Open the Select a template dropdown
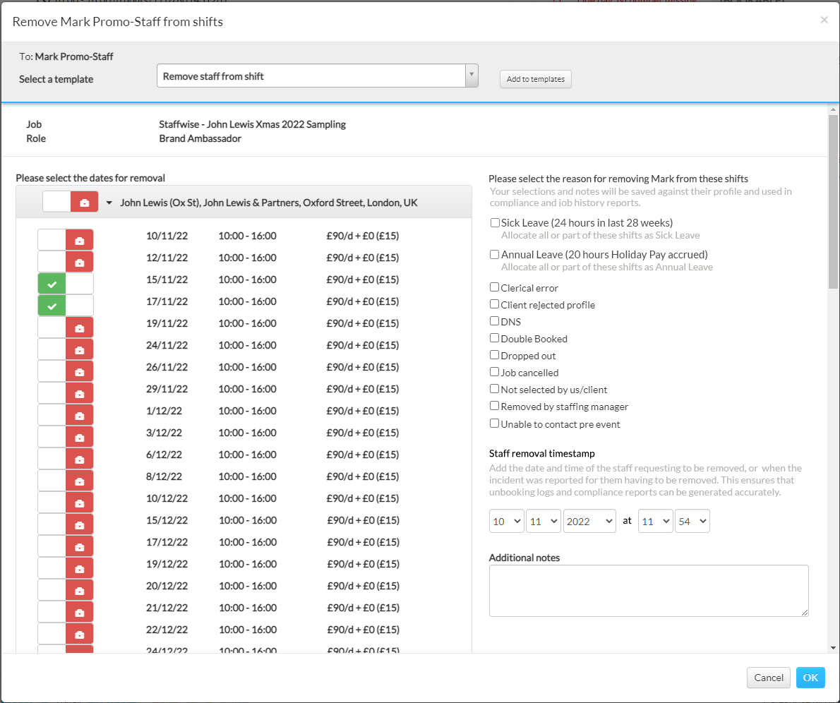 click(x=317, y=76)
